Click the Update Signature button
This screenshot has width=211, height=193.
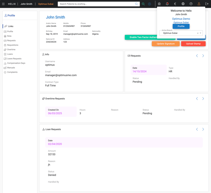166,44
